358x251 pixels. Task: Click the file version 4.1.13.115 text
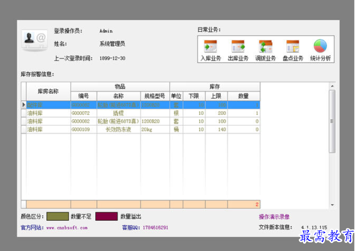tap(314, 228)
